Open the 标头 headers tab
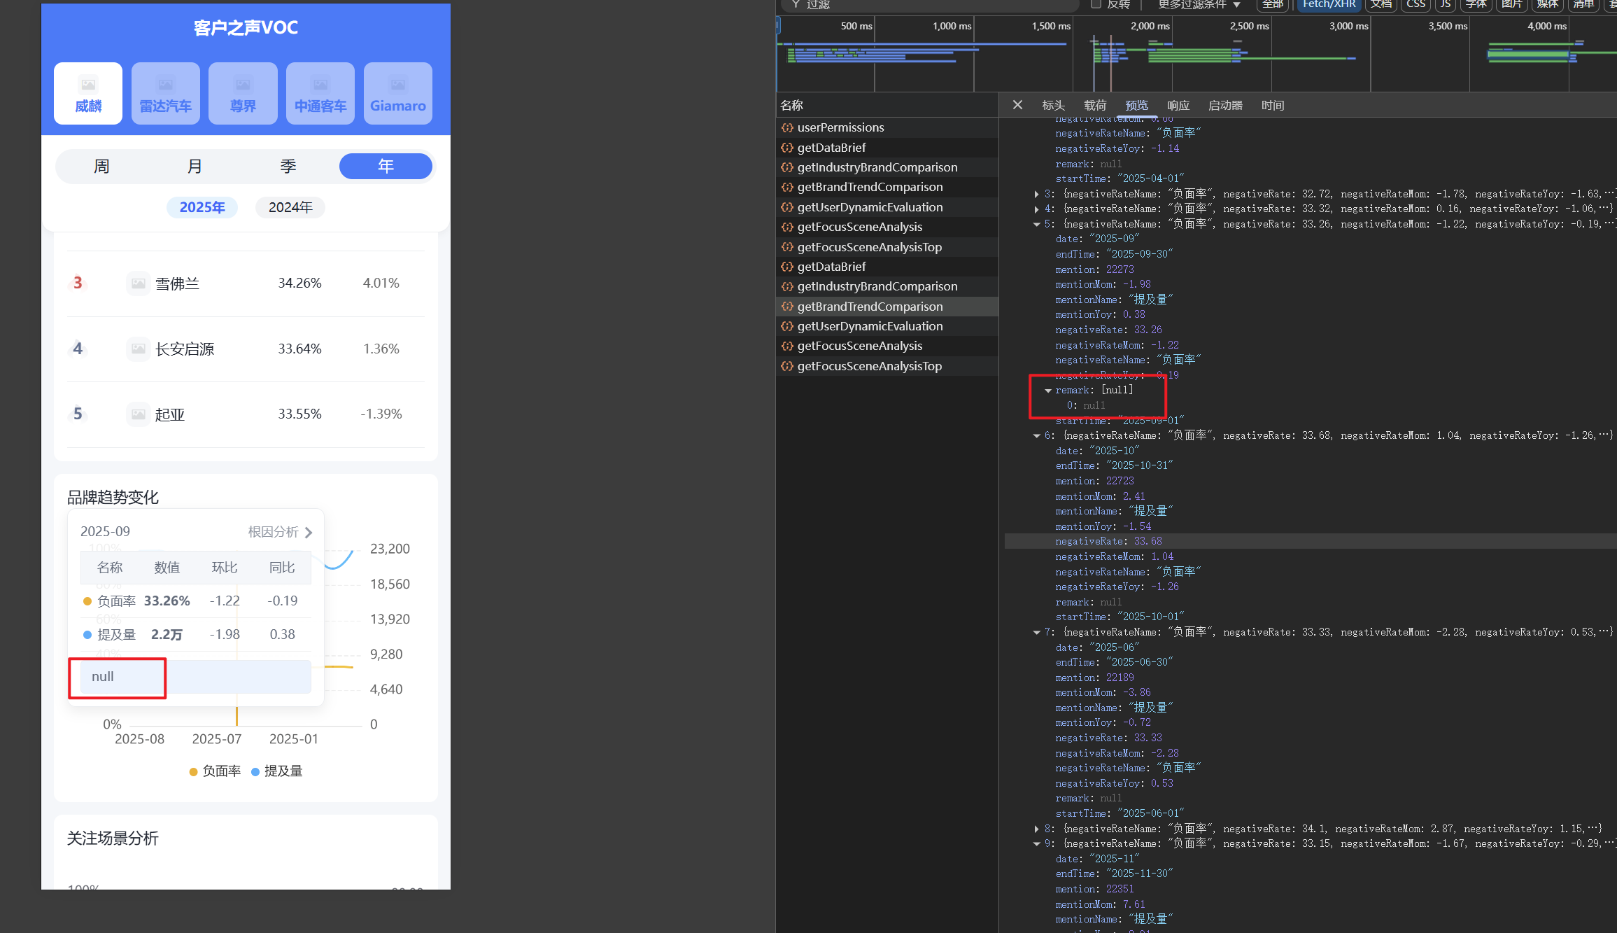Viewport: 1617px width, 933px height. tap(1053, 106)
